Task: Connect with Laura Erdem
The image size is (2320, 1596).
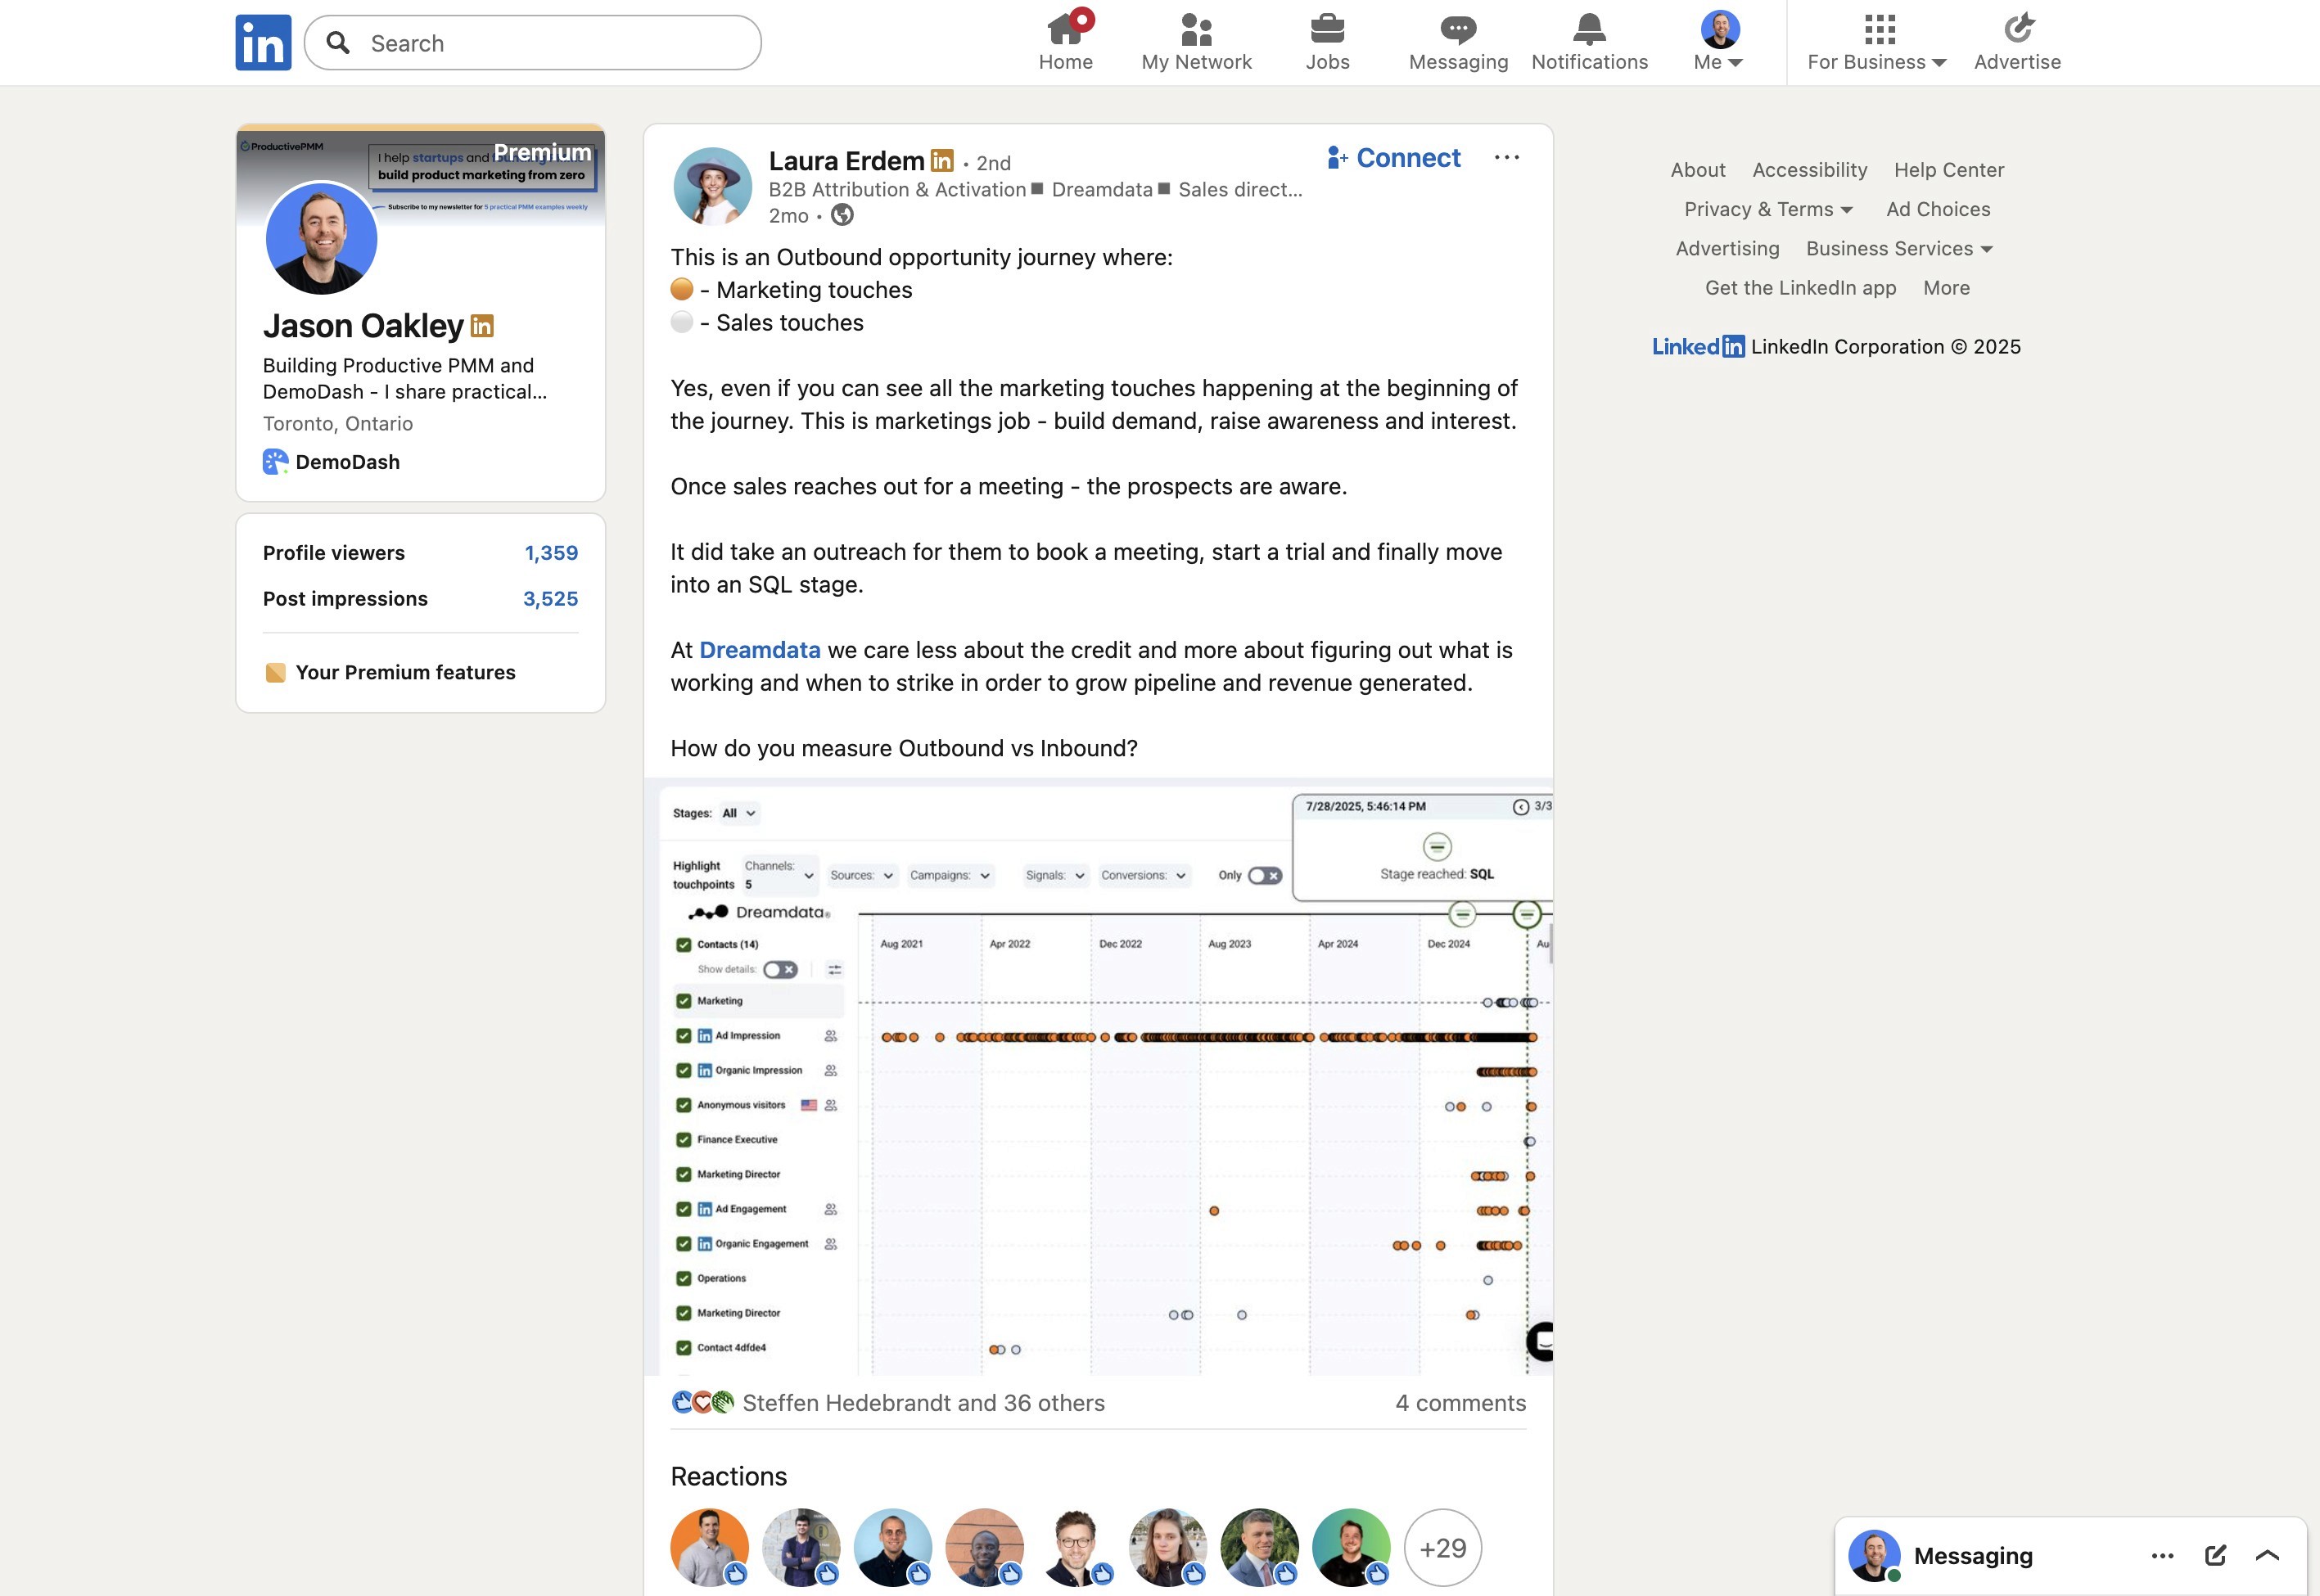Action: (1394, 158)
